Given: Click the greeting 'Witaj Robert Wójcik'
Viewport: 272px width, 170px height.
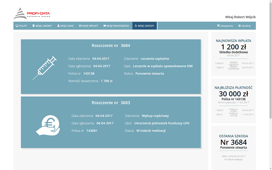Looking at the screenshot, I should [x=240, y=17].
